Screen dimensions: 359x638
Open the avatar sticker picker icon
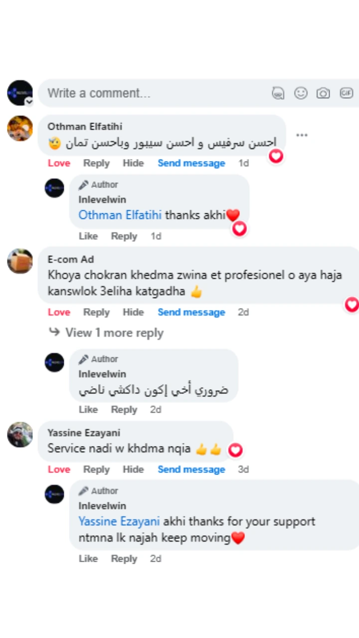point(278,93)
